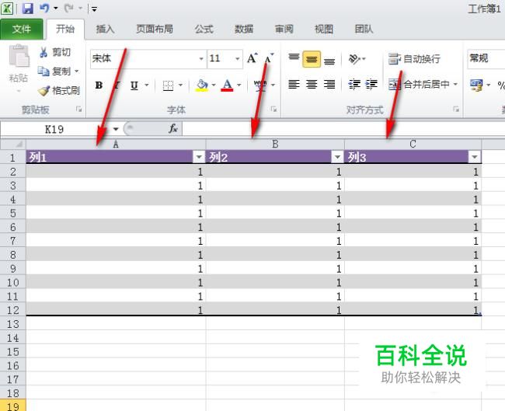Click the 剪切 (Cut) button

[x=54, y=52]
